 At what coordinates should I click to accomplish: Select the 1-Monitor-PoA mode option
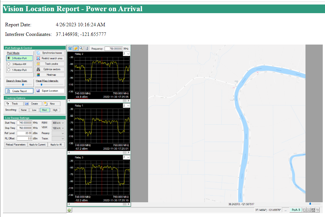(9, 70)
